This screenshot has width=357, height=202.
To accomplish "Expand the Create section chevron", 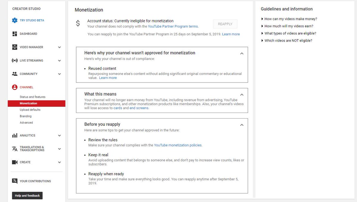I will tap(59, 162).
